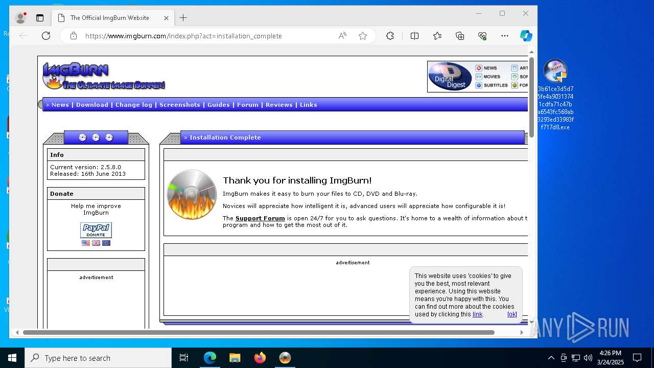
Task: Open News in the site menu
Action: pyautogui.click(x=60, y=105)
